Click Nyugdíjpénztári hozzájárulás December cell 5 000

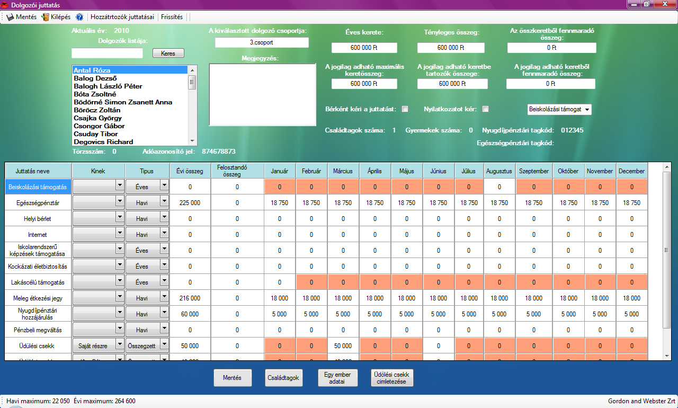coord(632,314)
